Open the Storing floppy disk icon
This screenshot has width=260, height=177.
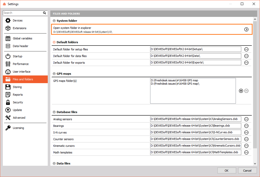pyautogui.click(x=8, y=87)
